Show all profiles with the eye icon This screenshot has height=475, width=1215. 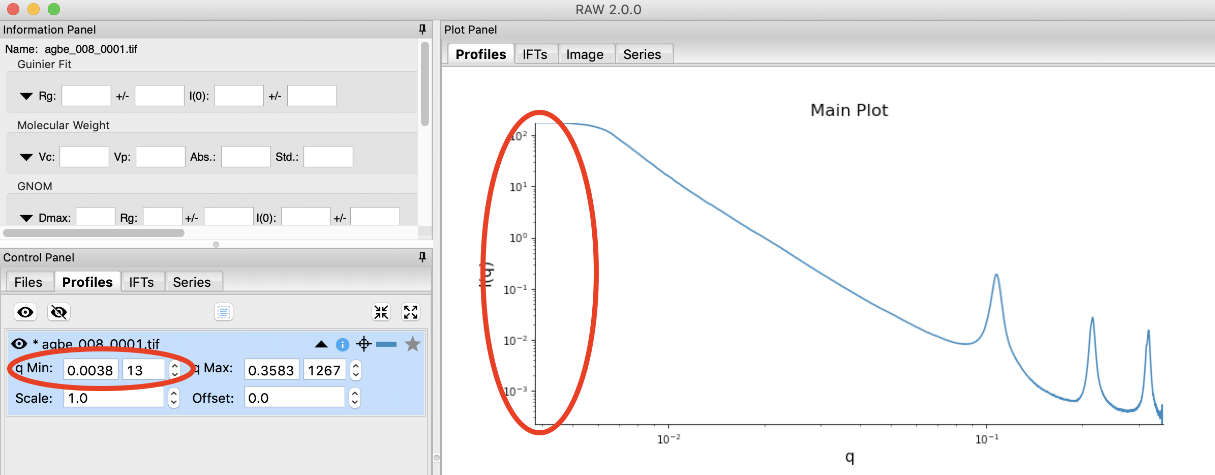[25, 312]
